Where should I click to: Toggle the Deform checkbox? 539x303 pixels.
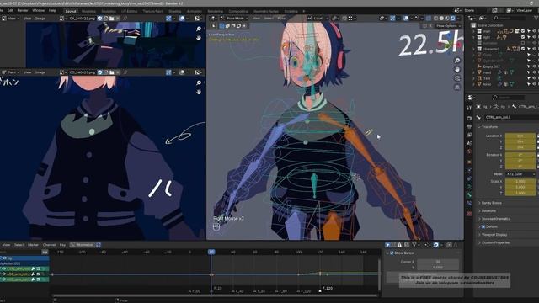click(x=483, y=226)
